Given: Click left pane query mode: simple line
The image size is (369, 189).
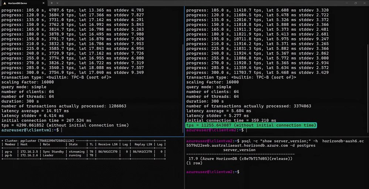Looking at the screenshot, I should click(x=24, y=87).
